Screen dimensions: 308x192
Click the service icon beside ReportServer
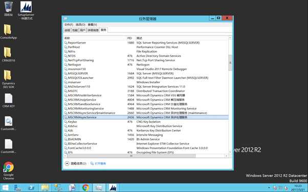pos(66,43)
